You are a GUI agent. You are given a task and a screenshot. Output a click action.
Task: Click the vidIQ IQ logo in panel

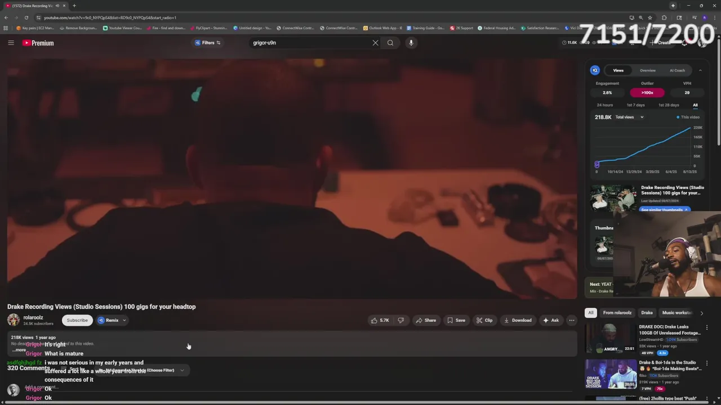click(x=595, y=70)
